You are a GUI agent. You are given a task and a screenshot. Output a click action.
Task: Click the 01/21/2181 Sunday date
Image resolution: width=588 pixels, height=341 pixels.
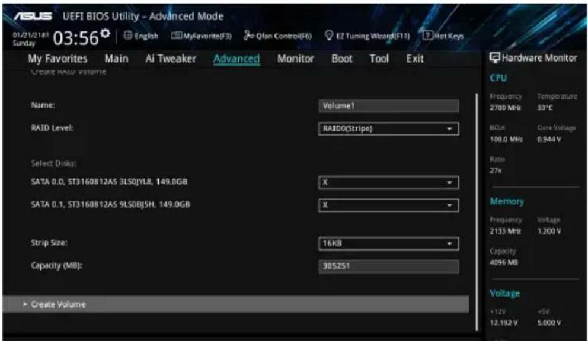click(x=30, y=39)
